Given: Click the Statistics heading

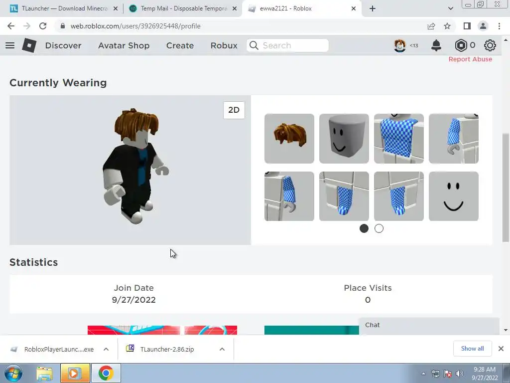Looking at the screenshot, I should 33,262.
